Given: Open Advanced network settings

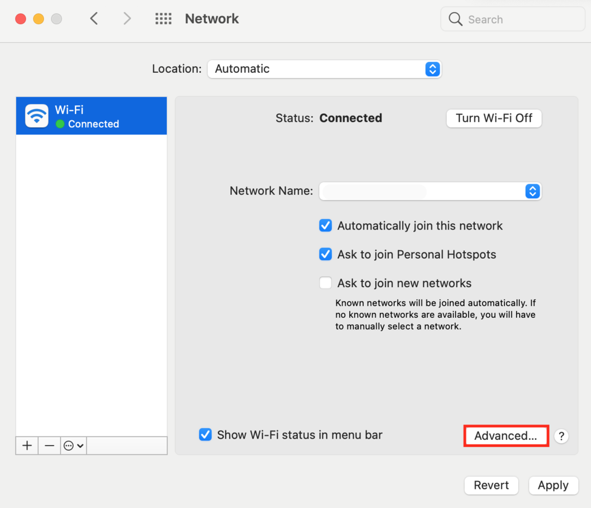Looking at the screenshot, I should 506,436.
